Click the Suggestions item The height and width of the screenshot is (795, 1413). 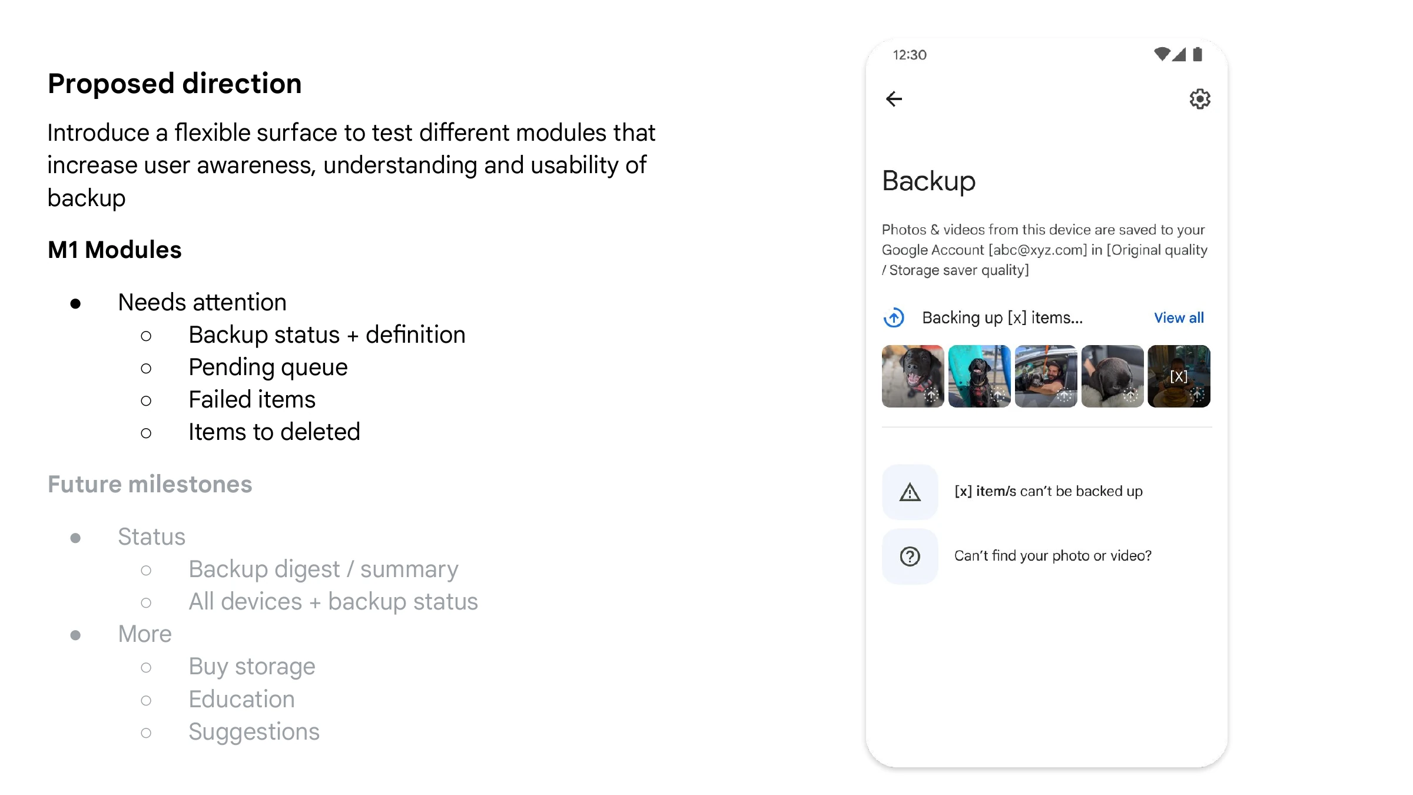(254, 732)
